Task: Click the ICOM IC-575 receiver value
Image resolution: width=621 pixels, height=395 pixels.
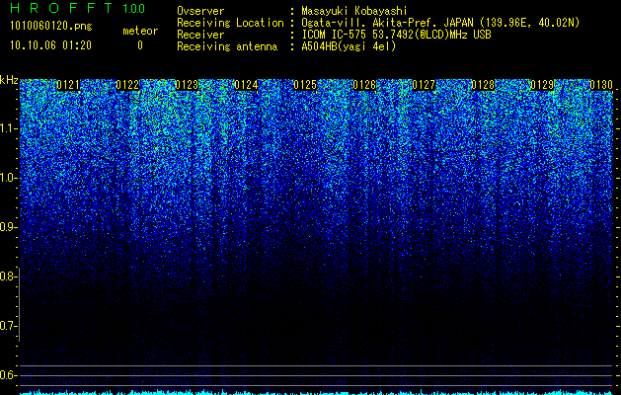Action: point(396,35)
